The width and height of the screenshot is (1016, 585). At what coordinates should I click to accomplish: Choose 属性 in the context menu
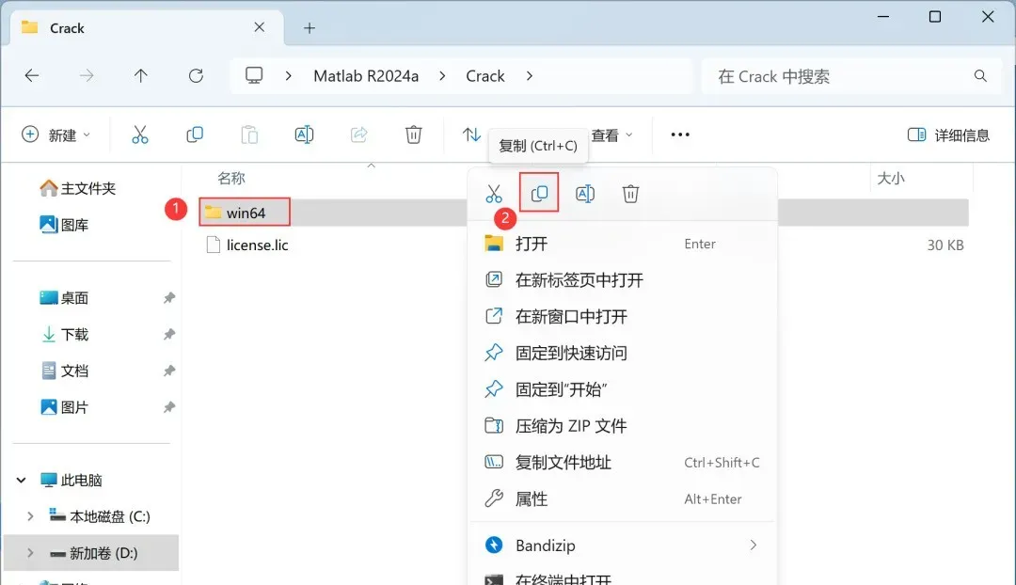click(x=622, y=498)
